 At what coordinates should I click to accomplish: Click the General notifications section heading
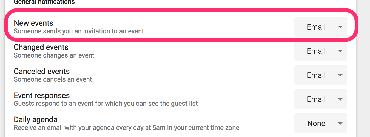click(44, 2)
